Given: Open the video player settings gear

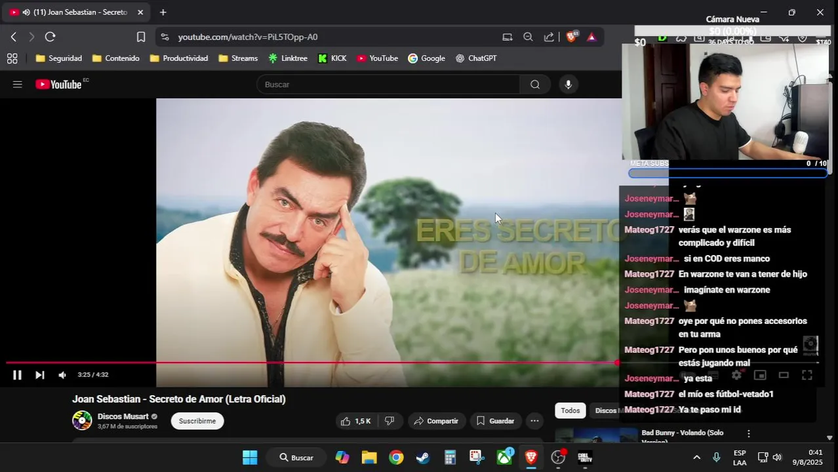Looking at the screenshot, I should pyautogui.click(x=736, y=375).
